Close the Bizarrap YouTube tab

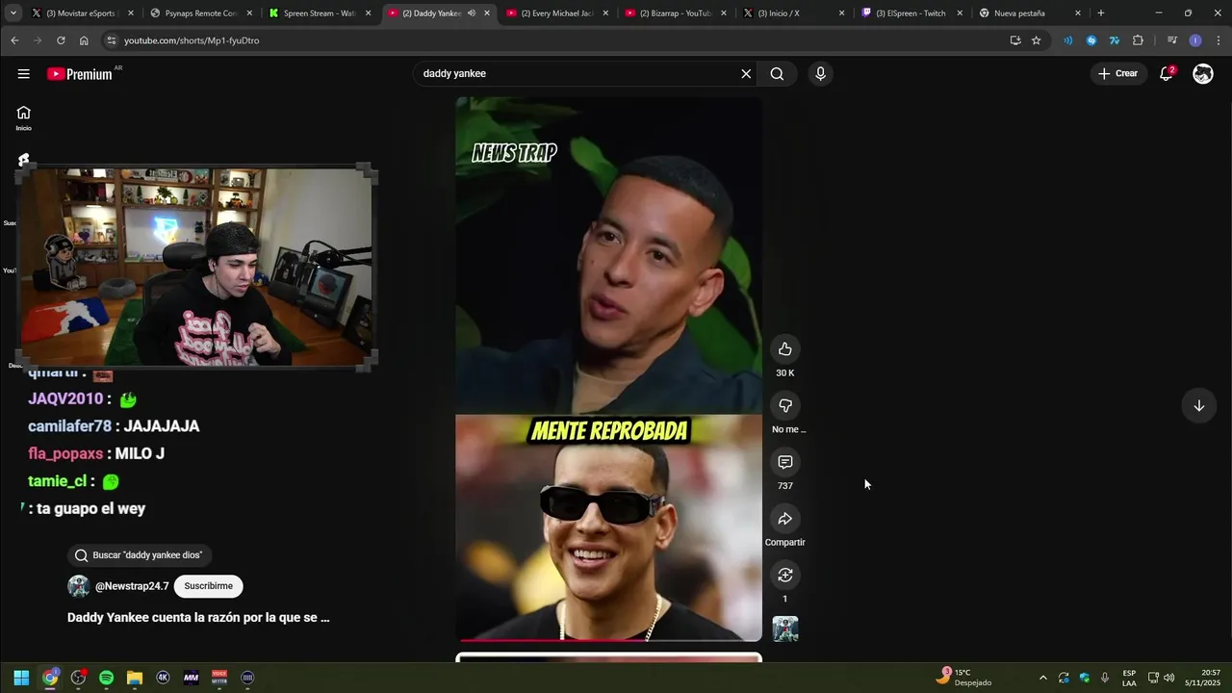coord(724,13)
